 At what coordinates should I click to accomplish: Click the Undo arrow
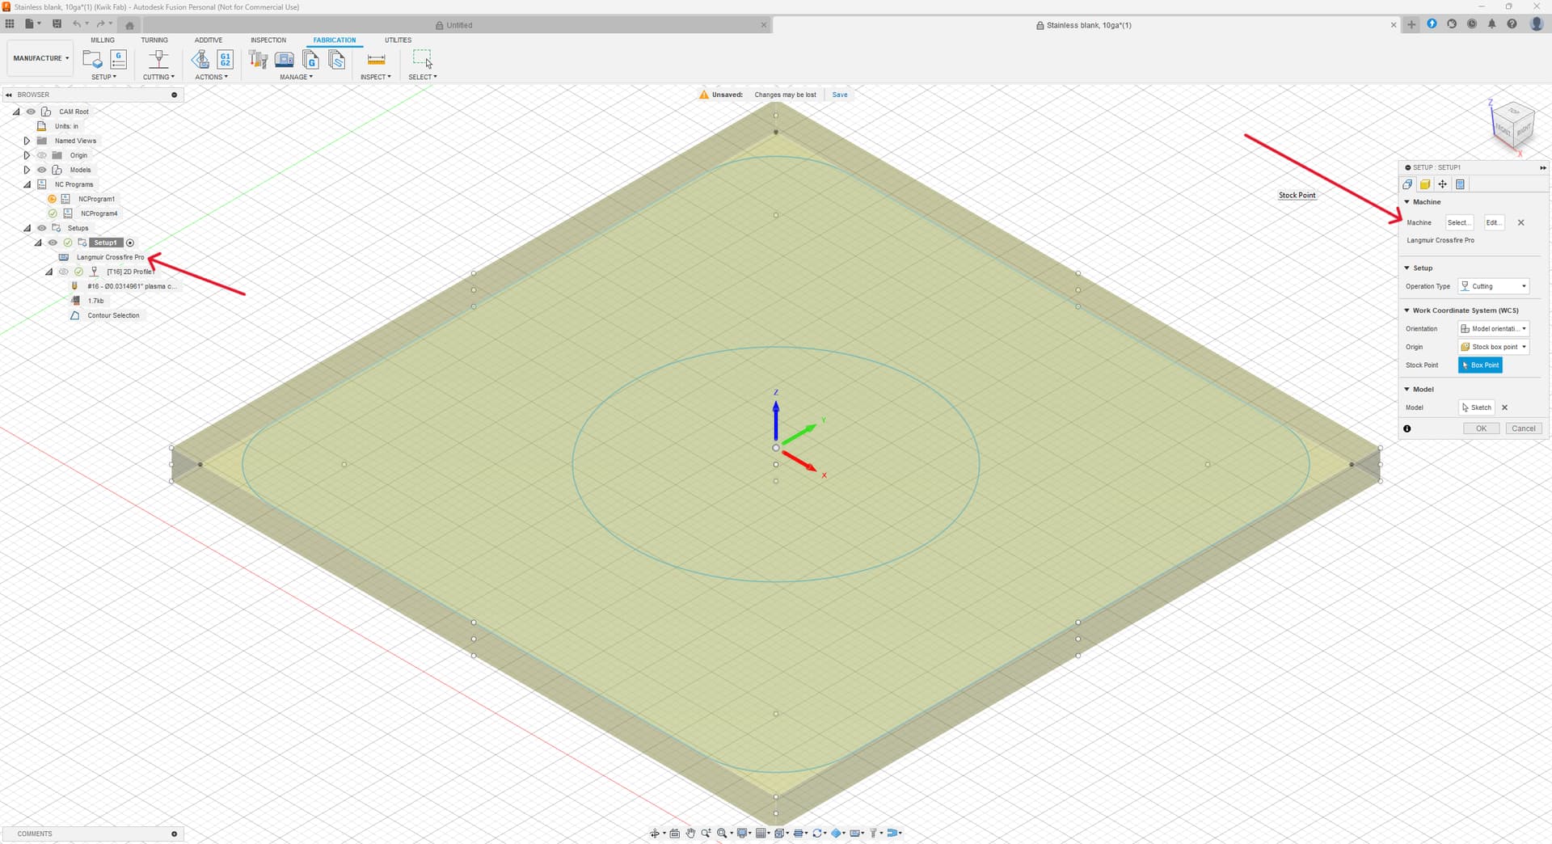pos(78,24)
